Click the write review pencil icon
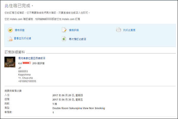178x119 pixels. click(x=64, y=30)
